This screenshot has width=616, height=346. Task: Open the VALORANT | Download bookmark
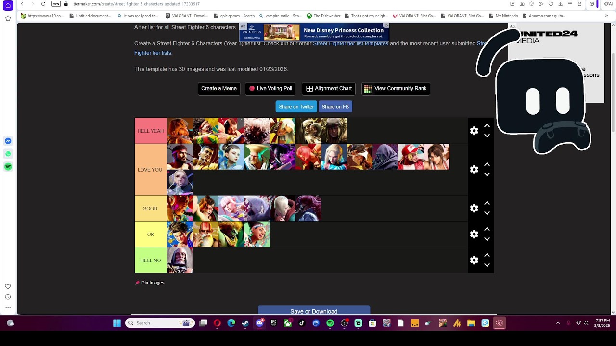coord(187,16)
